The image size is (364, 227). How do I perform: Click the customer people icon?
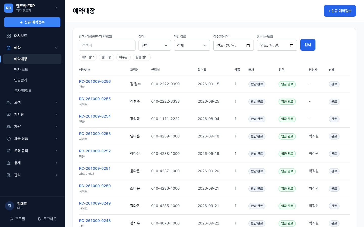pyautogui.click(x=9, y=102)
